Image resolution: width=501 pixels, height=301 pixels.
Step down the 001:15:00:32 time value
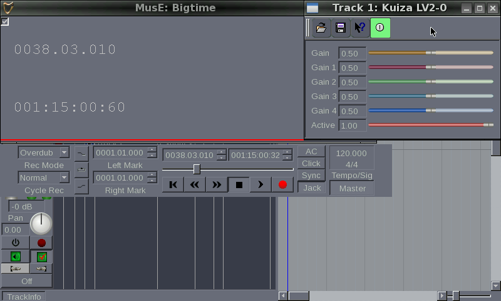point(287,157)
